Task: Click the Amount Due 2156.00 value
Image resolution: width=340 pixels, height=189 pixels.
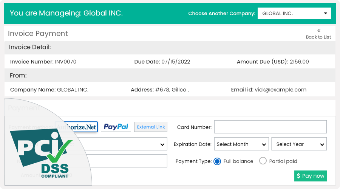Action: click(x=299, y=62)
